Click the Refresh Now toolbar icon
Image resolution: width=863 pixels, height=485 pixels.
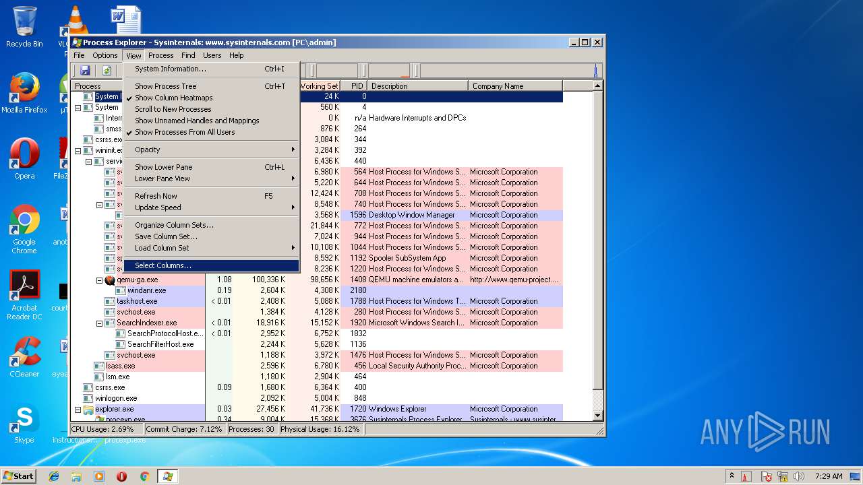point(107,70)
